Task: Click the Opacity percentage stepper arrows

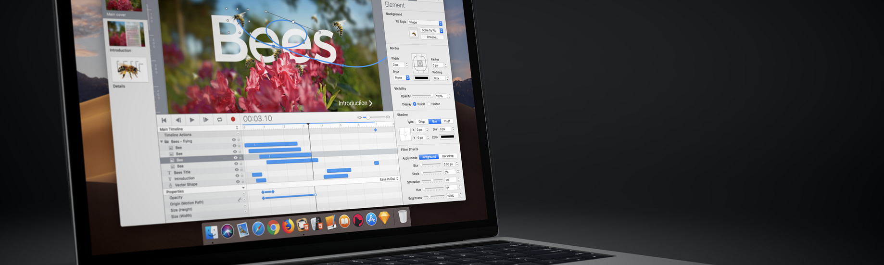Action: pos(449,96)
